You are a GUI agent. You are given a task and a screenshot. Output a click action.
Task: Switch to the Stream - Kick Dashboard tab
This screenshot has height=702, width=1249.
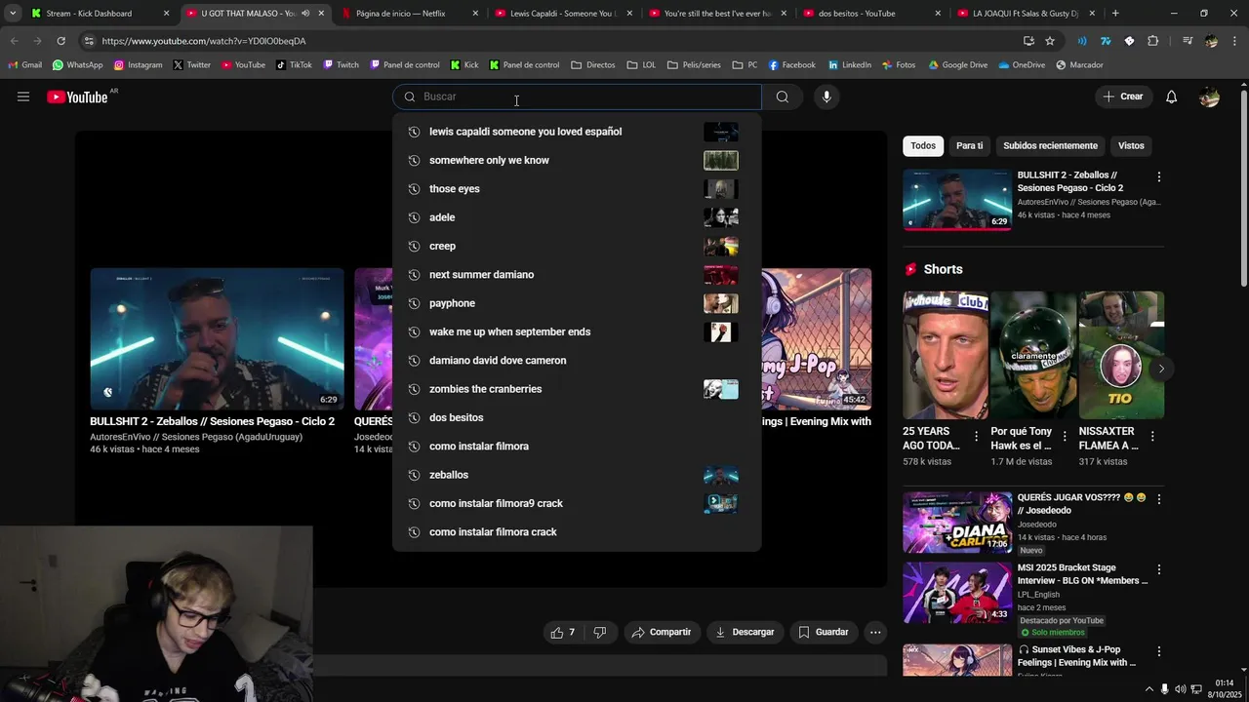[101, 14]
